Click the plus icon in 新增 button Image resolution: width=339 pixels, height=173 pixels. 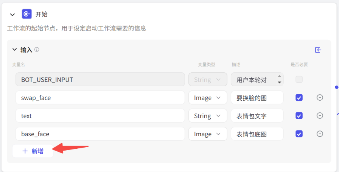[25, 151]
